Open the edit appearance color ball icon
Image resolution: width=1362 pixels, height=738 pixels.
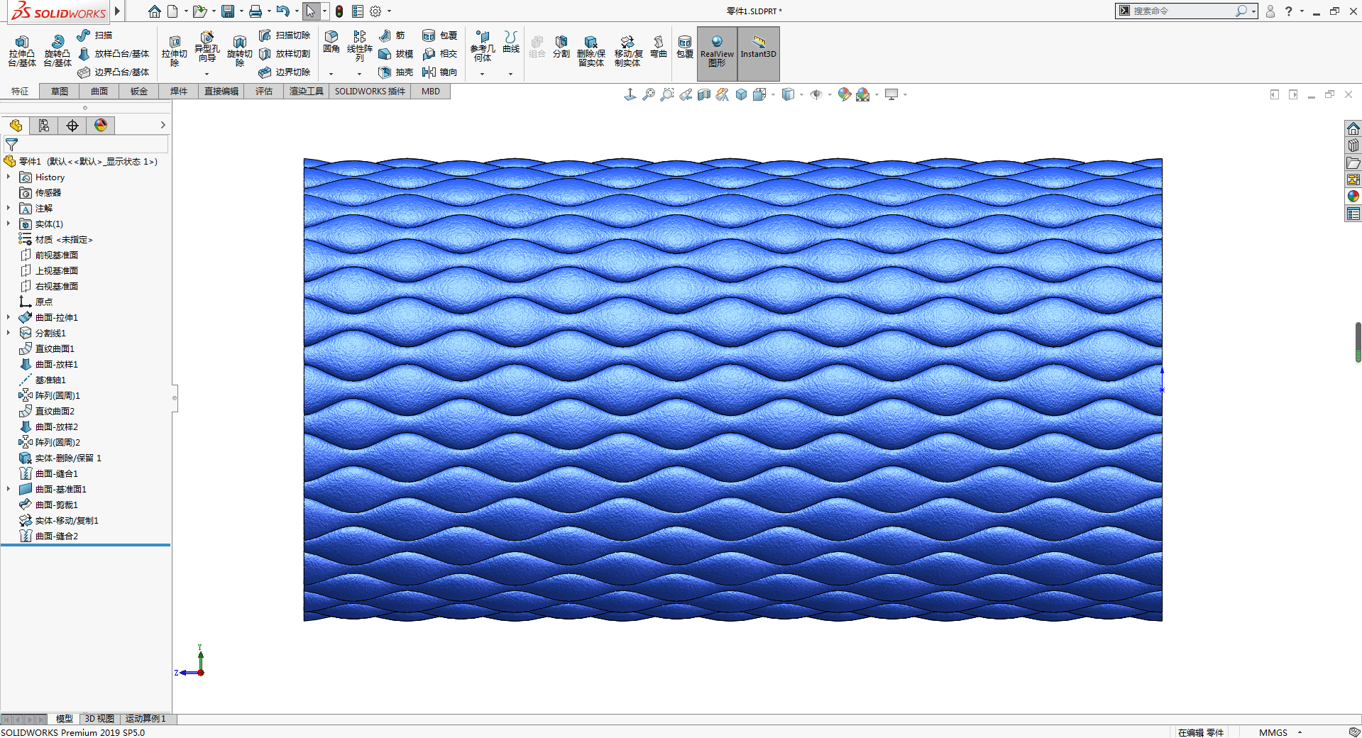843,94
